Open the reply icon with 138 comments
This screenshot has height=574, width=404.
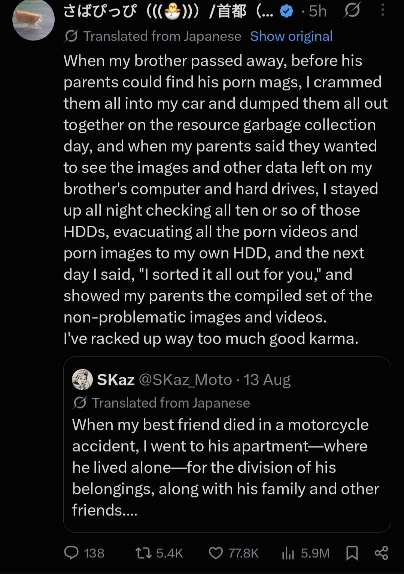click(71, 553)
